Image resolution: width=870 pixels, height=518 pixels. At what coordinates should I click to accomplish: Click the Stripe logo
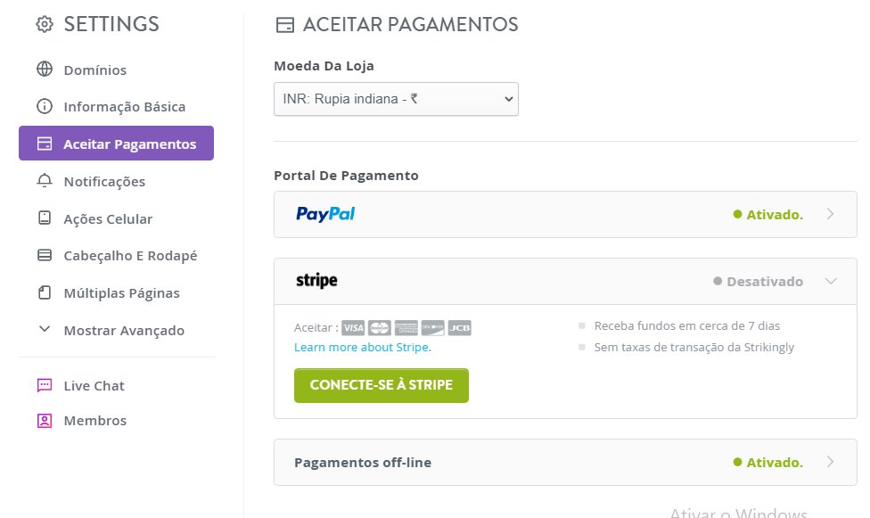point(316,280)
